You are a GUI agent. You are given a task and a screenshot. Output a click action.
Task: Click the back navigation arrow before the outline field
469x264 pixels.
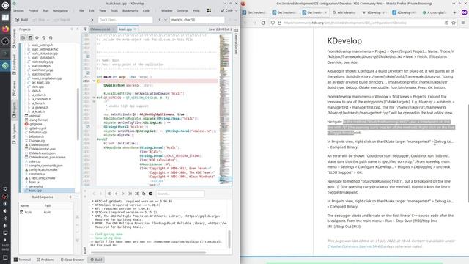click(160, 20)
